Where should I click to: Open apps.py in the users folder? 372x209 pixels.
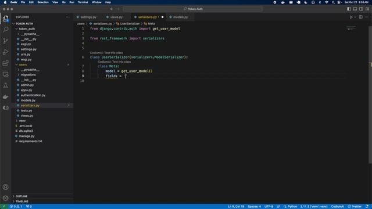coord(26,90)
